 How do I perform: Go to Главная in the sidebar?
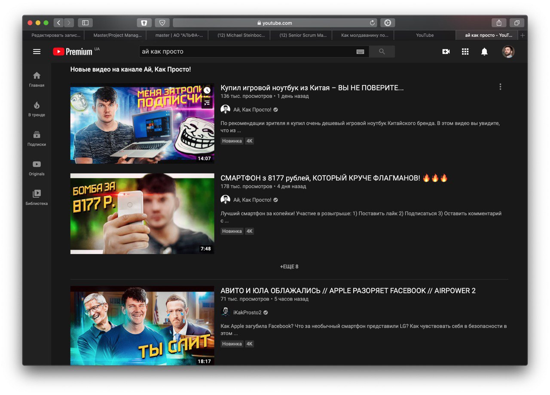[37, 79]
